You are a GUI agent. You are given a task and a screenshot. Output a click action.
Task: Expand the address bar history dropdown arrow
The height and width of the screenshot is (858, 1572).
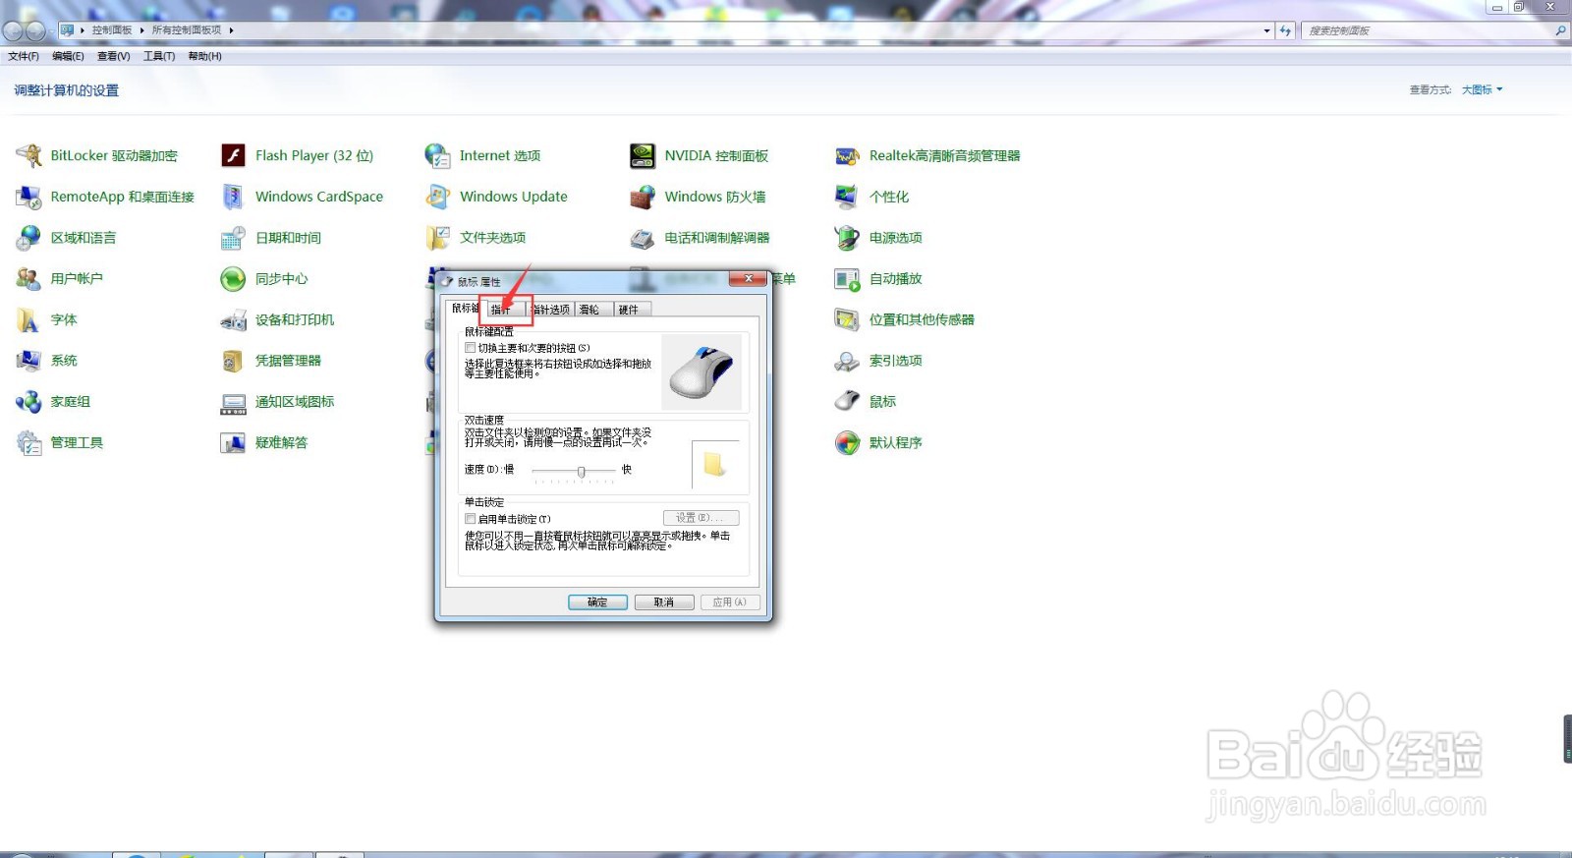(x=1266, y=30)
